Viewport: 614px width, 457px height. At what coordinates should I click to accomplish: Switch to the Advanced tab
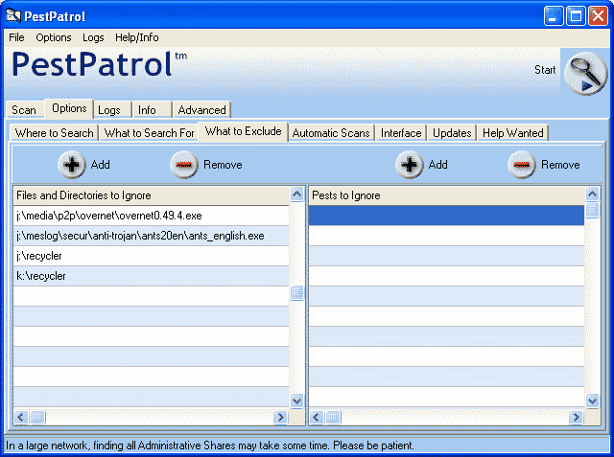point(202,110)
